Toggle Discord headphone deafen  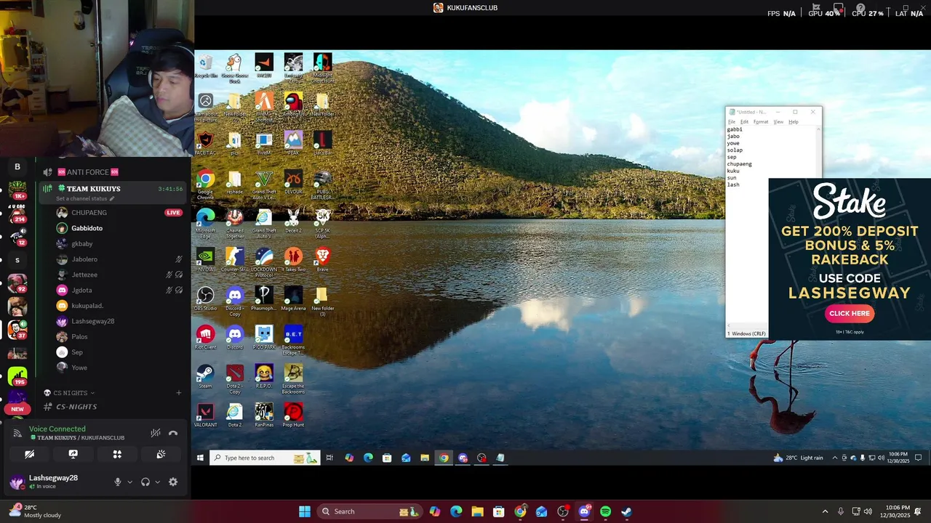click(x=145, y=482)
